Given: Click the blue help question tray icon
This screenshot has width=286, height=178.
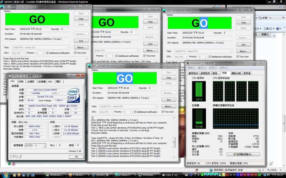Looking at the screenshot, I should coord(191,175).
